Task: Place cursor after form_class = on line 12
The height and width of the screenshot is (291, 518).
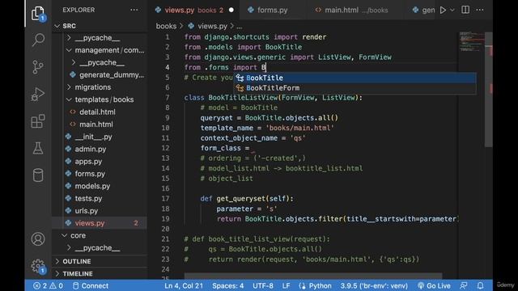Action: click(x=253, y=149)
